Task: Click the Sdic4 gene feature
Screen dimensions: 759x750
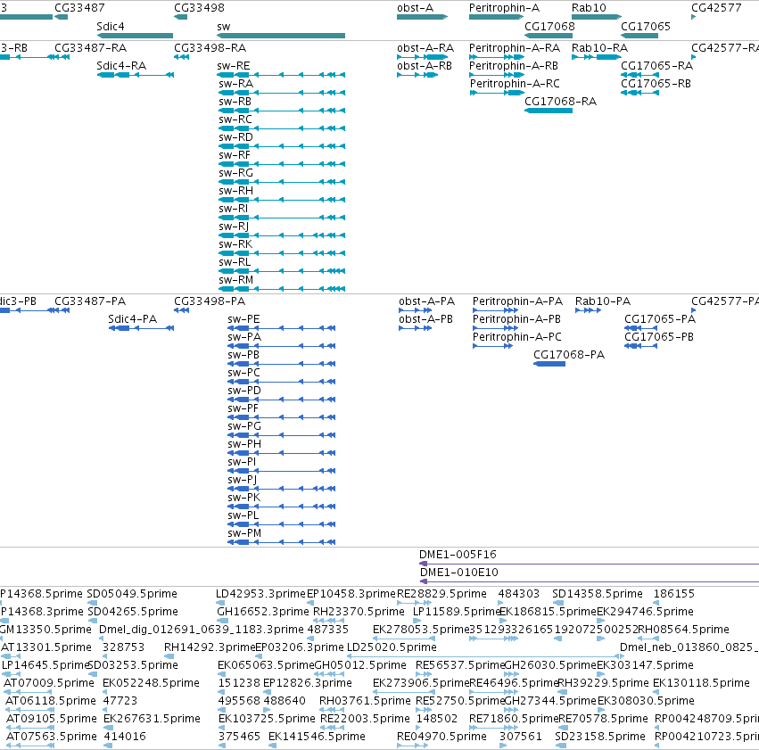Action: coord(135,36)
